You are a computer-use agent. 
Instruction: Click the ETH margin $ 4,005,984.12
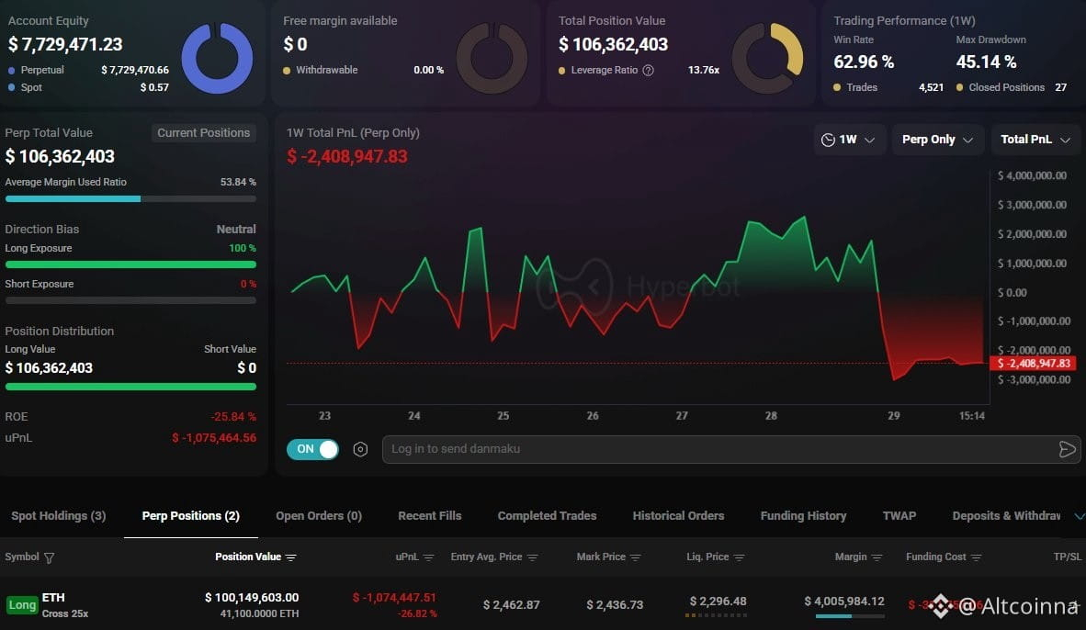point(844,601)
